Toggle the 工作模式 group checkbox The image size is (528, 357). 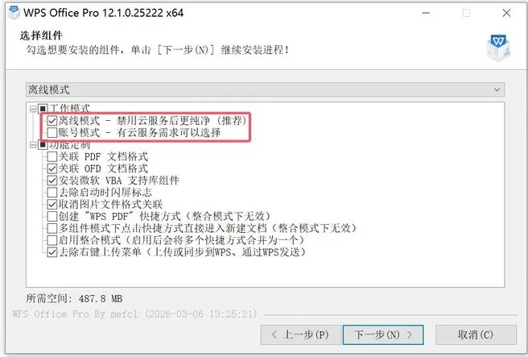coord(43,109)
